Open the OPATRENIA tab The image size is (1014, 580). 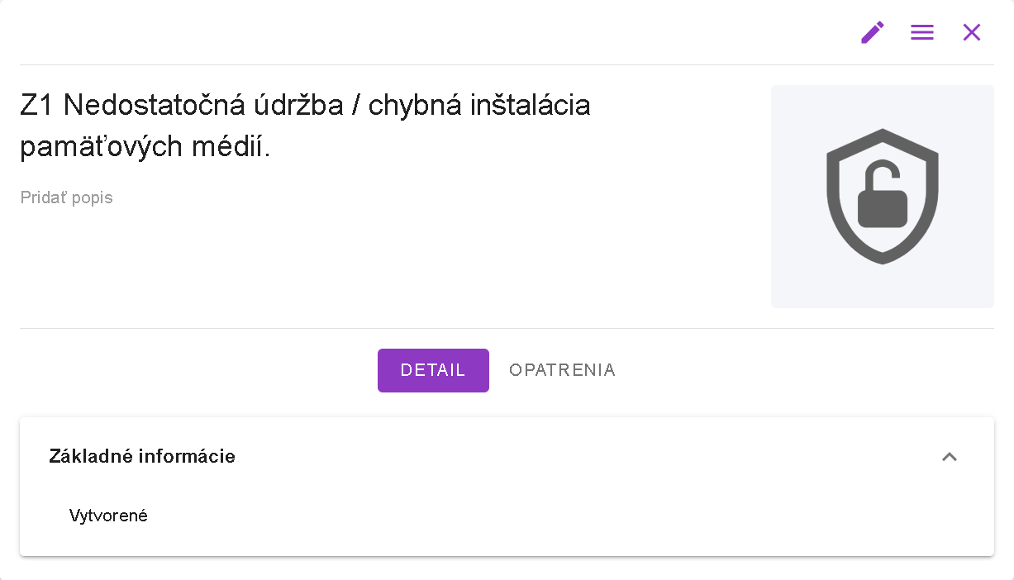562,370
